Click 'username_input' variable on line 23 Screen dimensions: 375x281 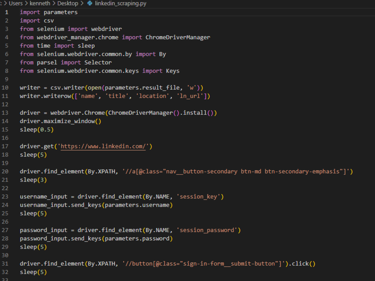pyautogui.click(x=43, y=197)
